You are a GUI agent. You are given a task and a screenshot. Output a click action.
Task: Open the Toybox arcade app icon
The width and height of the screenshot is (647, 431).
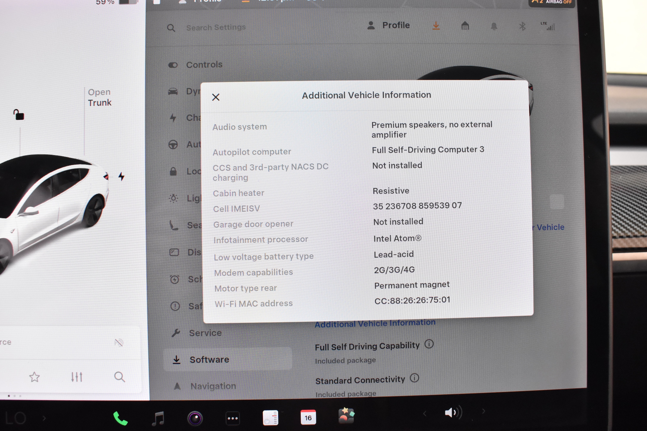[346, 415]
